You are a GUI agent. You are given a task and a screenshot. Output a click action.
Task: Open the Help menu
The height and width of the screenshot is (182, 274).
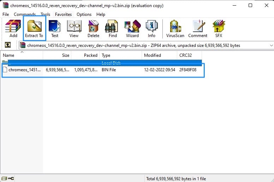tap(101, 14)
